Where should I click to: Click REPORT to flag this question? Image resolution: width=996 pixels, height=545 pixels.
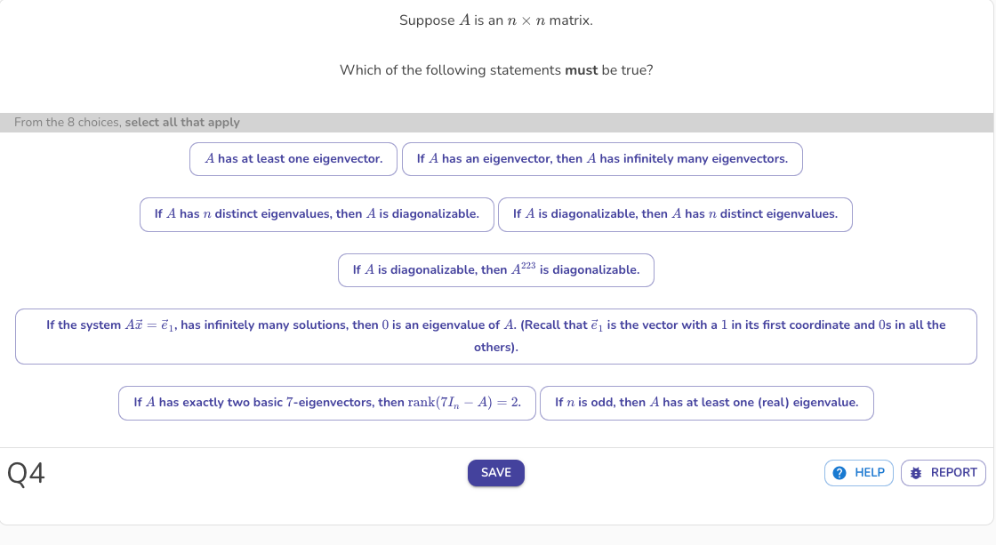(943, 472)
